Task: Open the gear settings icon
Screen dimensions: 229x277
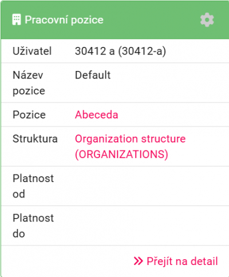Action: [x=207, y=20]
